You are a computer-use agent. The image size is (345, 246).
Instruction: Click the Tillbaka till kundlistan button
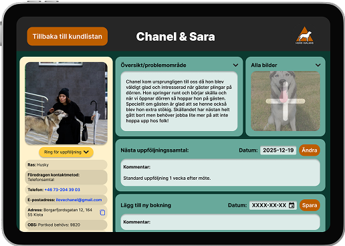tap(68, 36)
